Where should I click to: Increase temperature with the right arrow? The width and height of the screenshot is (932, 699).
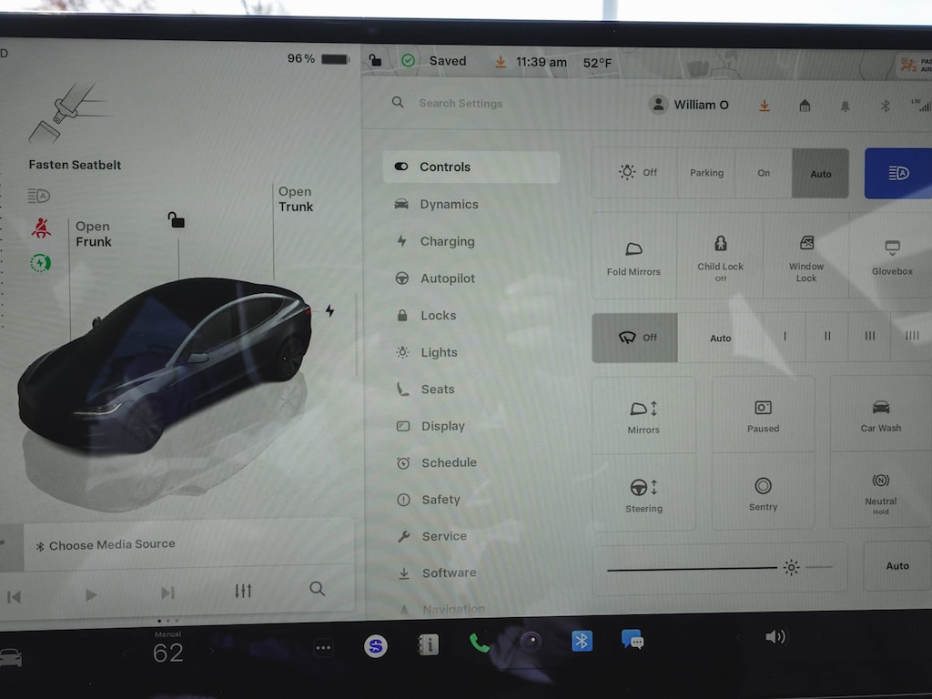(211, 652)
